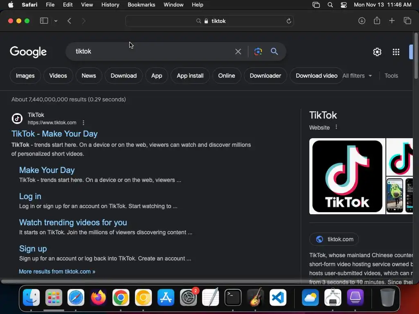The height and width of the screenshot is (314, 419).
Task: Show tab overview icon
Action: (407, 21)
